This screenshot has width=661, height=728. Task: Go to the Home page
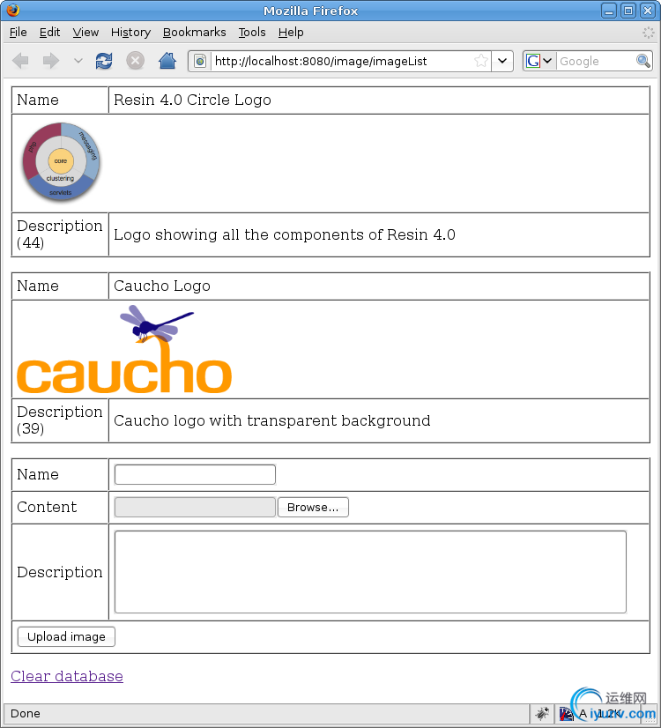[167, 61]
